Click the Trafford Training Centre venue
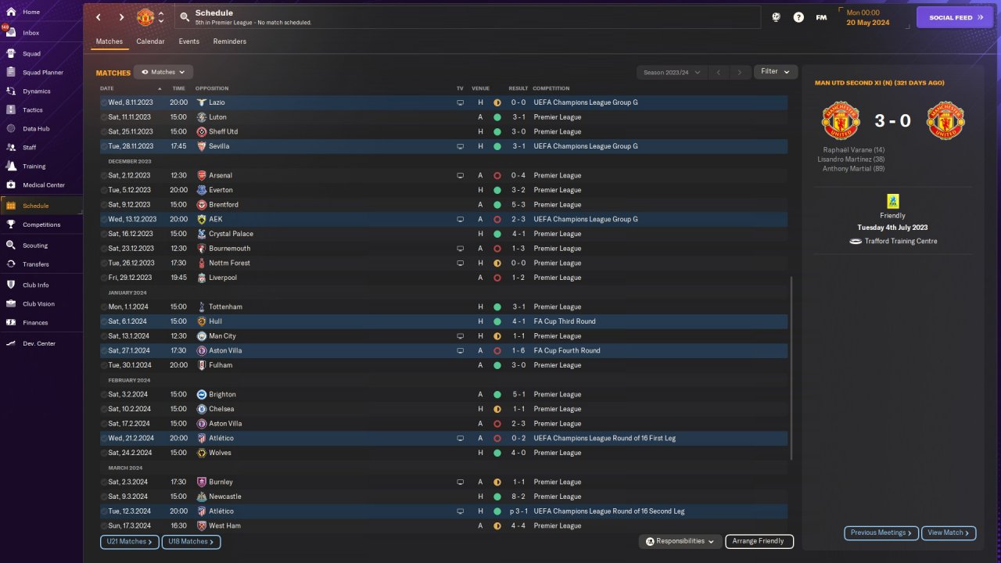 (x=901, y=242)
